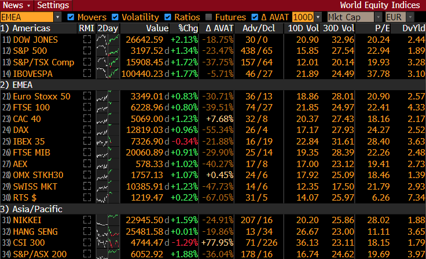Select OMX STKH30 Adv/Dcl 24 / 6
This screenshot has height=259, width=426.
(x=256, y=175)
